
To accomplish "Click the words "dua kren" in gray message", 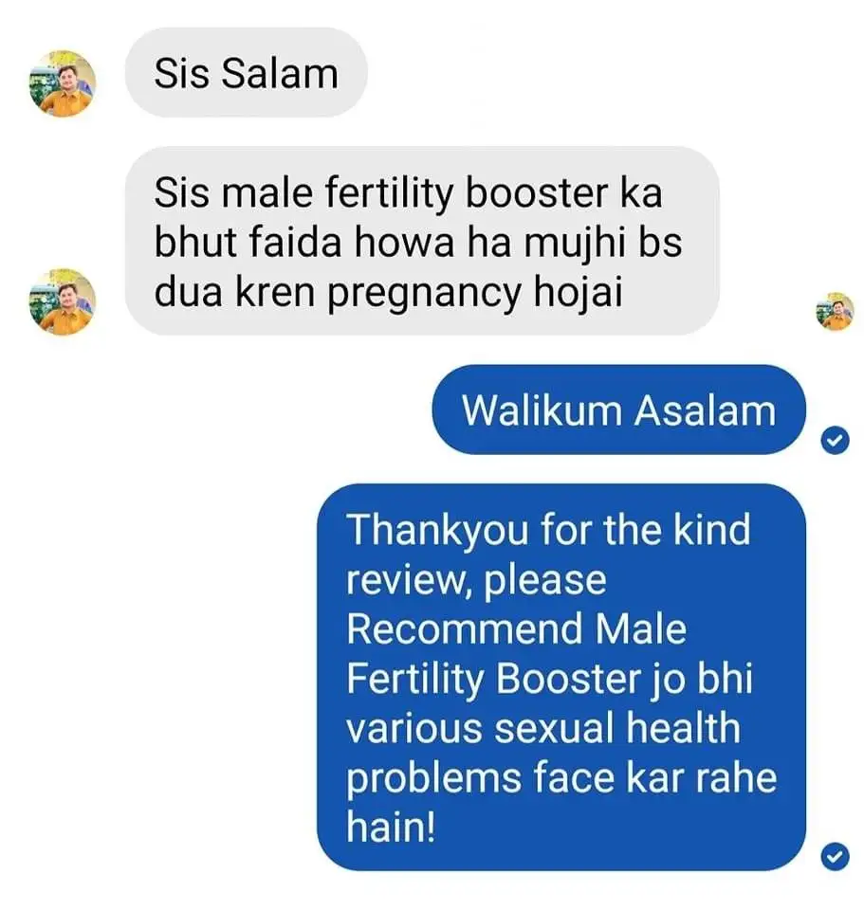I will pyautogui.click(x=235, y=291).
